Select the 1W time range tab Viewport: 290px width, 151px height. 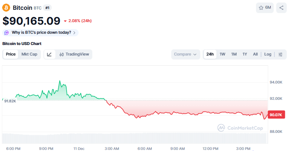(x=222, y=54)
